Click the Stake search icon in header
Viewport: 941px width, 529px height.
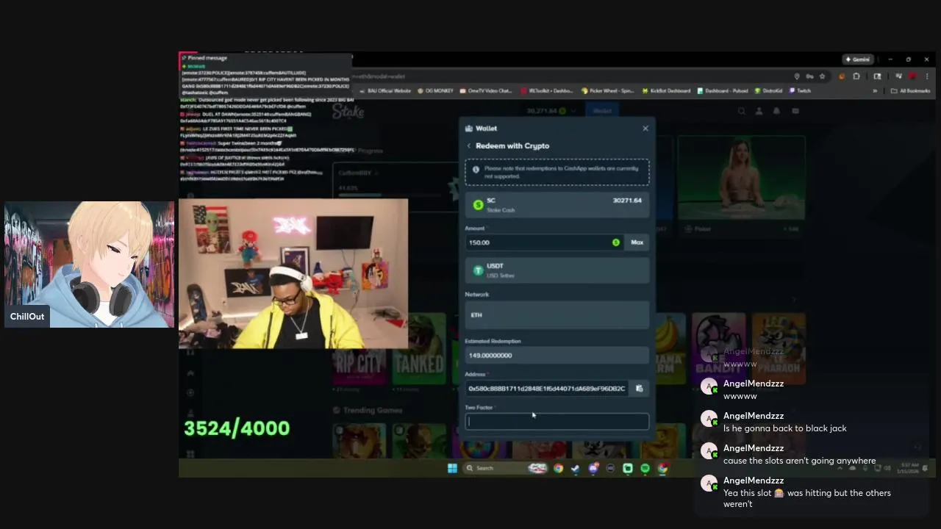(742, 111)
